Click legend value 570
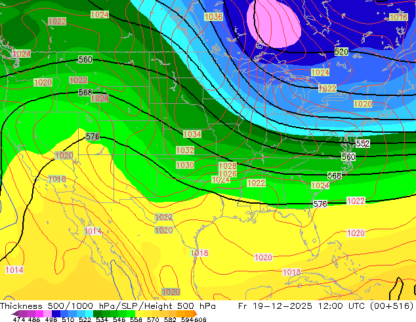 153,319
